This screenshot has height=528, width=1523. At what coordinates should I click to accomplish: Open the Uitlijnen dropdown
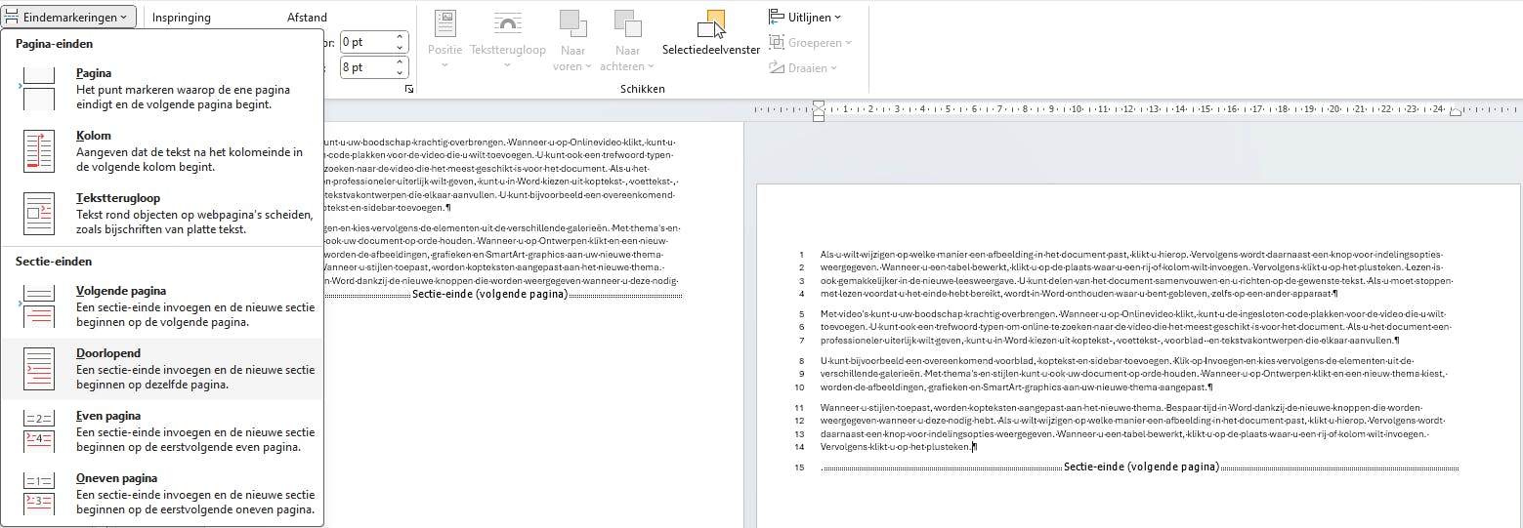point(804,17)
